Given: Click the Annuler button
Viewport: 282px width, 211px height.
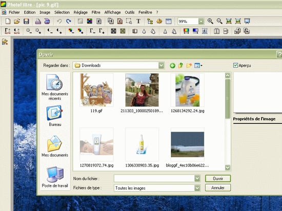Looking at the screenshot, I should (x=218, y=188).
